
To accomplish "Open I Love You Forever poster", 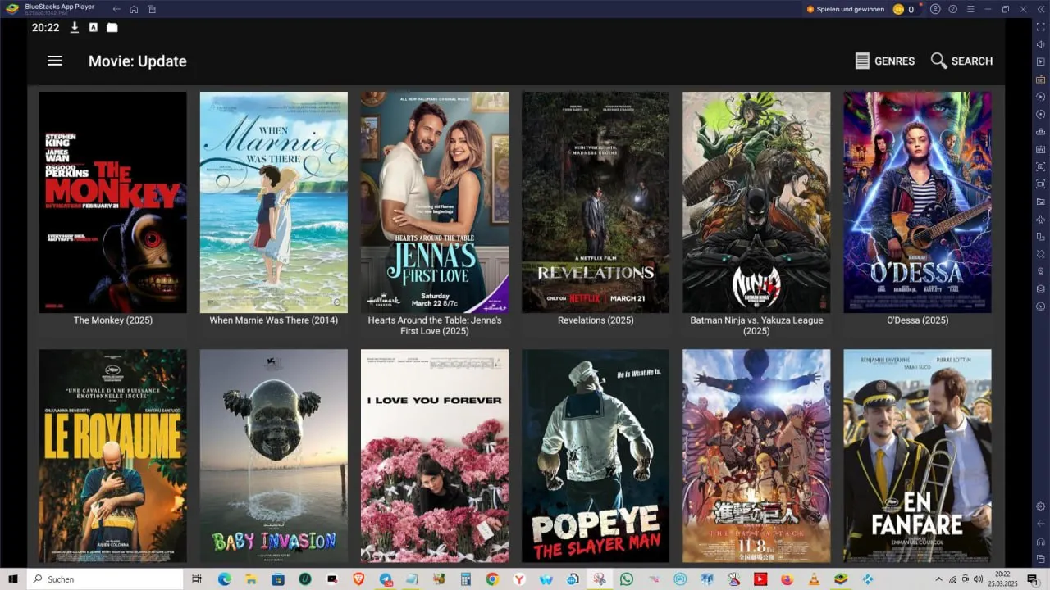I will coord(435,456).
